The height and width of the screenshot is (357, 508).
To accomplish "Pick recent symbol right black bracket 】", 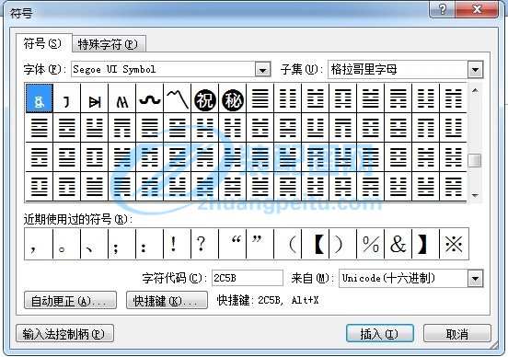I will (425, 244).
